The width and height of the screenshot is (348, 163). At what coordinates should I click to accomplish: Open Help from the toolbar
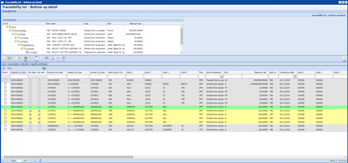click(x=345, y=59)
